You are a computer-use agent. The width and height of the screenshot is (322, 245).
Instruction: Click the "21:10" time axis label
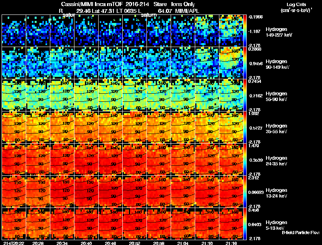207,243
